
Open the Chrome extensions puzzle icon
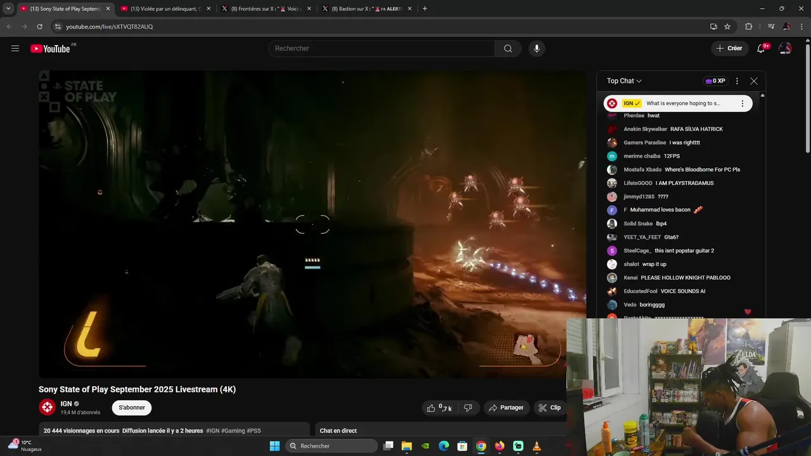coord(748,27)
